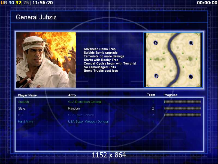This screenshot has width=218, height=164.
Task: Click start position marker 1 on minimap
Action: click(155, 43)
